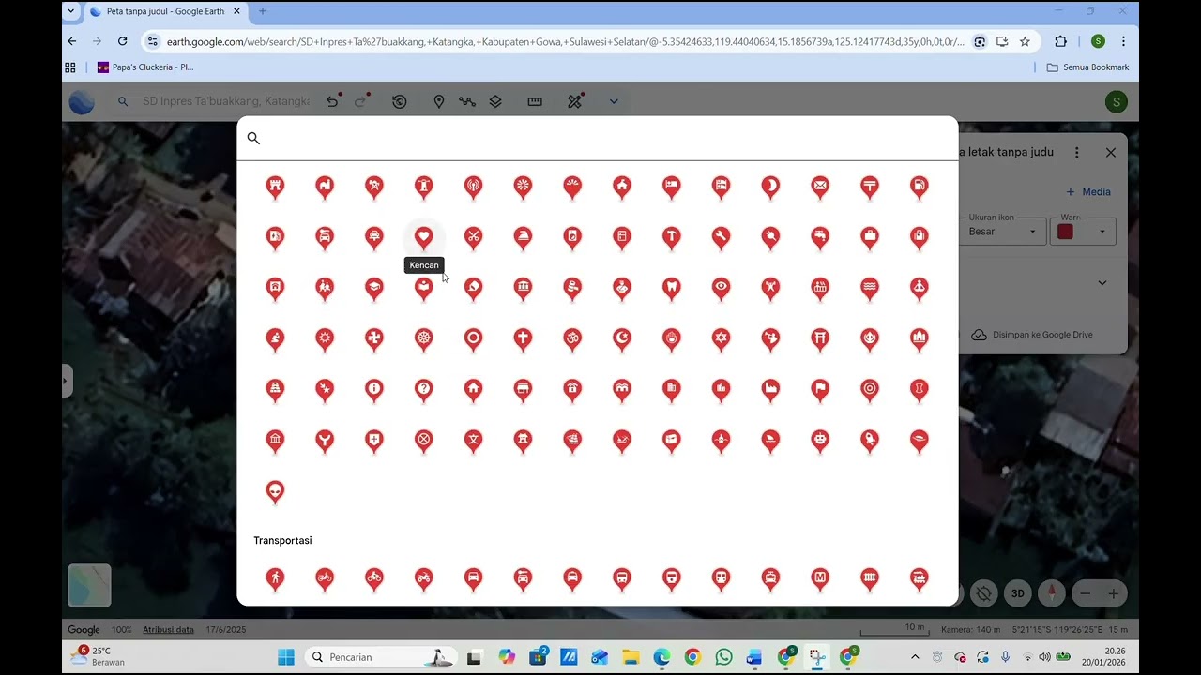Screen dimensions: 1201x675
Task: Pick the envelope mail pin icon
Action: coord(820,187)
